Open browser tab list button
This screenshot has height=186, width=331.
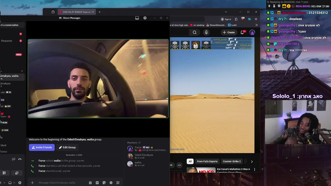point(53,12)
